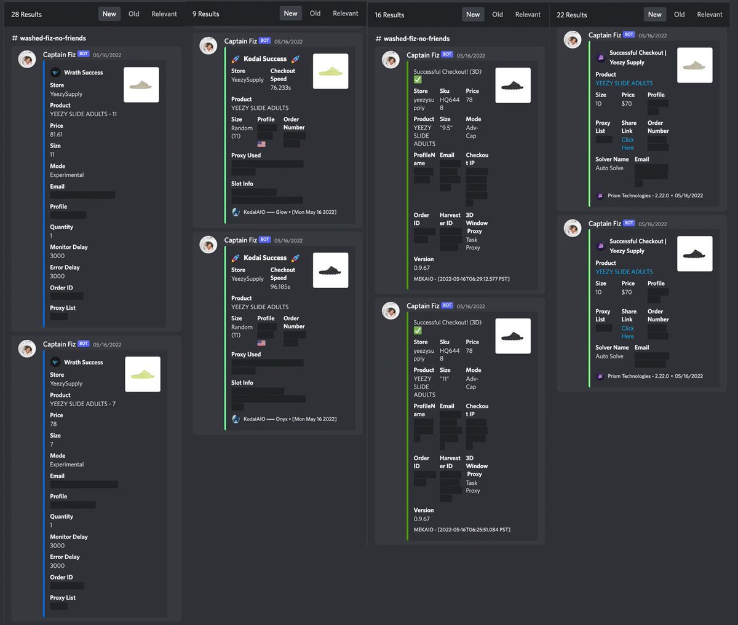
Task: Click the BOT badge on the Kodai 76.233s message
Action: click(x=264, y=41)
